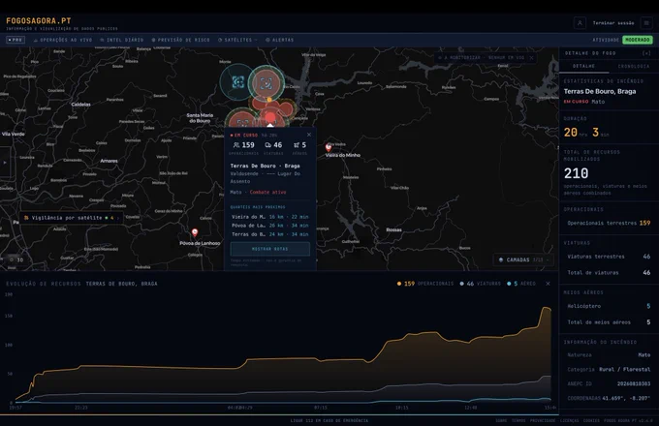The width and height of the screenshot is (659, 426).
Task: Open the user profile icon
Action: [x=580, y=23]
